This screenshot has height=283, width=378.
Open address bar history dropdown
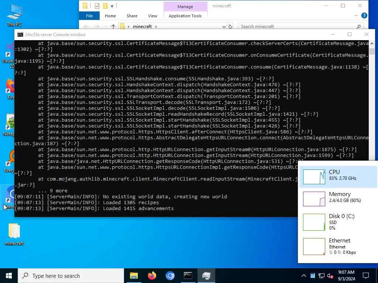point(224,27)
